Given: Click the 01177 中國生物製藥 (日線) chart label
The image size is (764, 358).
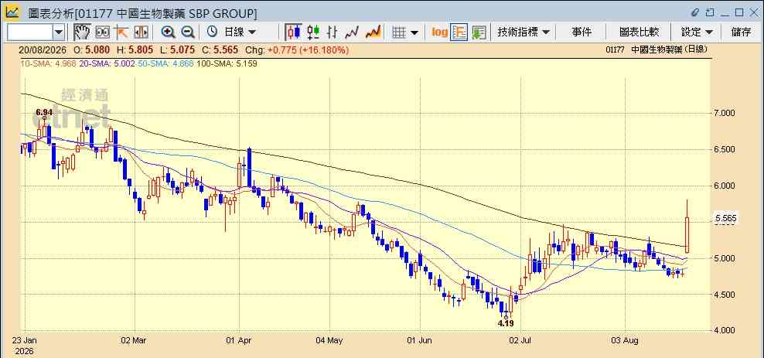Looking at the screenshot, I should tap(657, 49).
